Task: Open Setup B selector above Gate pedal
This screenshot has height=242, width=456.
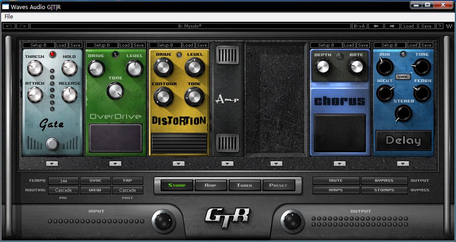Action: pyautogui.click(x=38, y=45)
